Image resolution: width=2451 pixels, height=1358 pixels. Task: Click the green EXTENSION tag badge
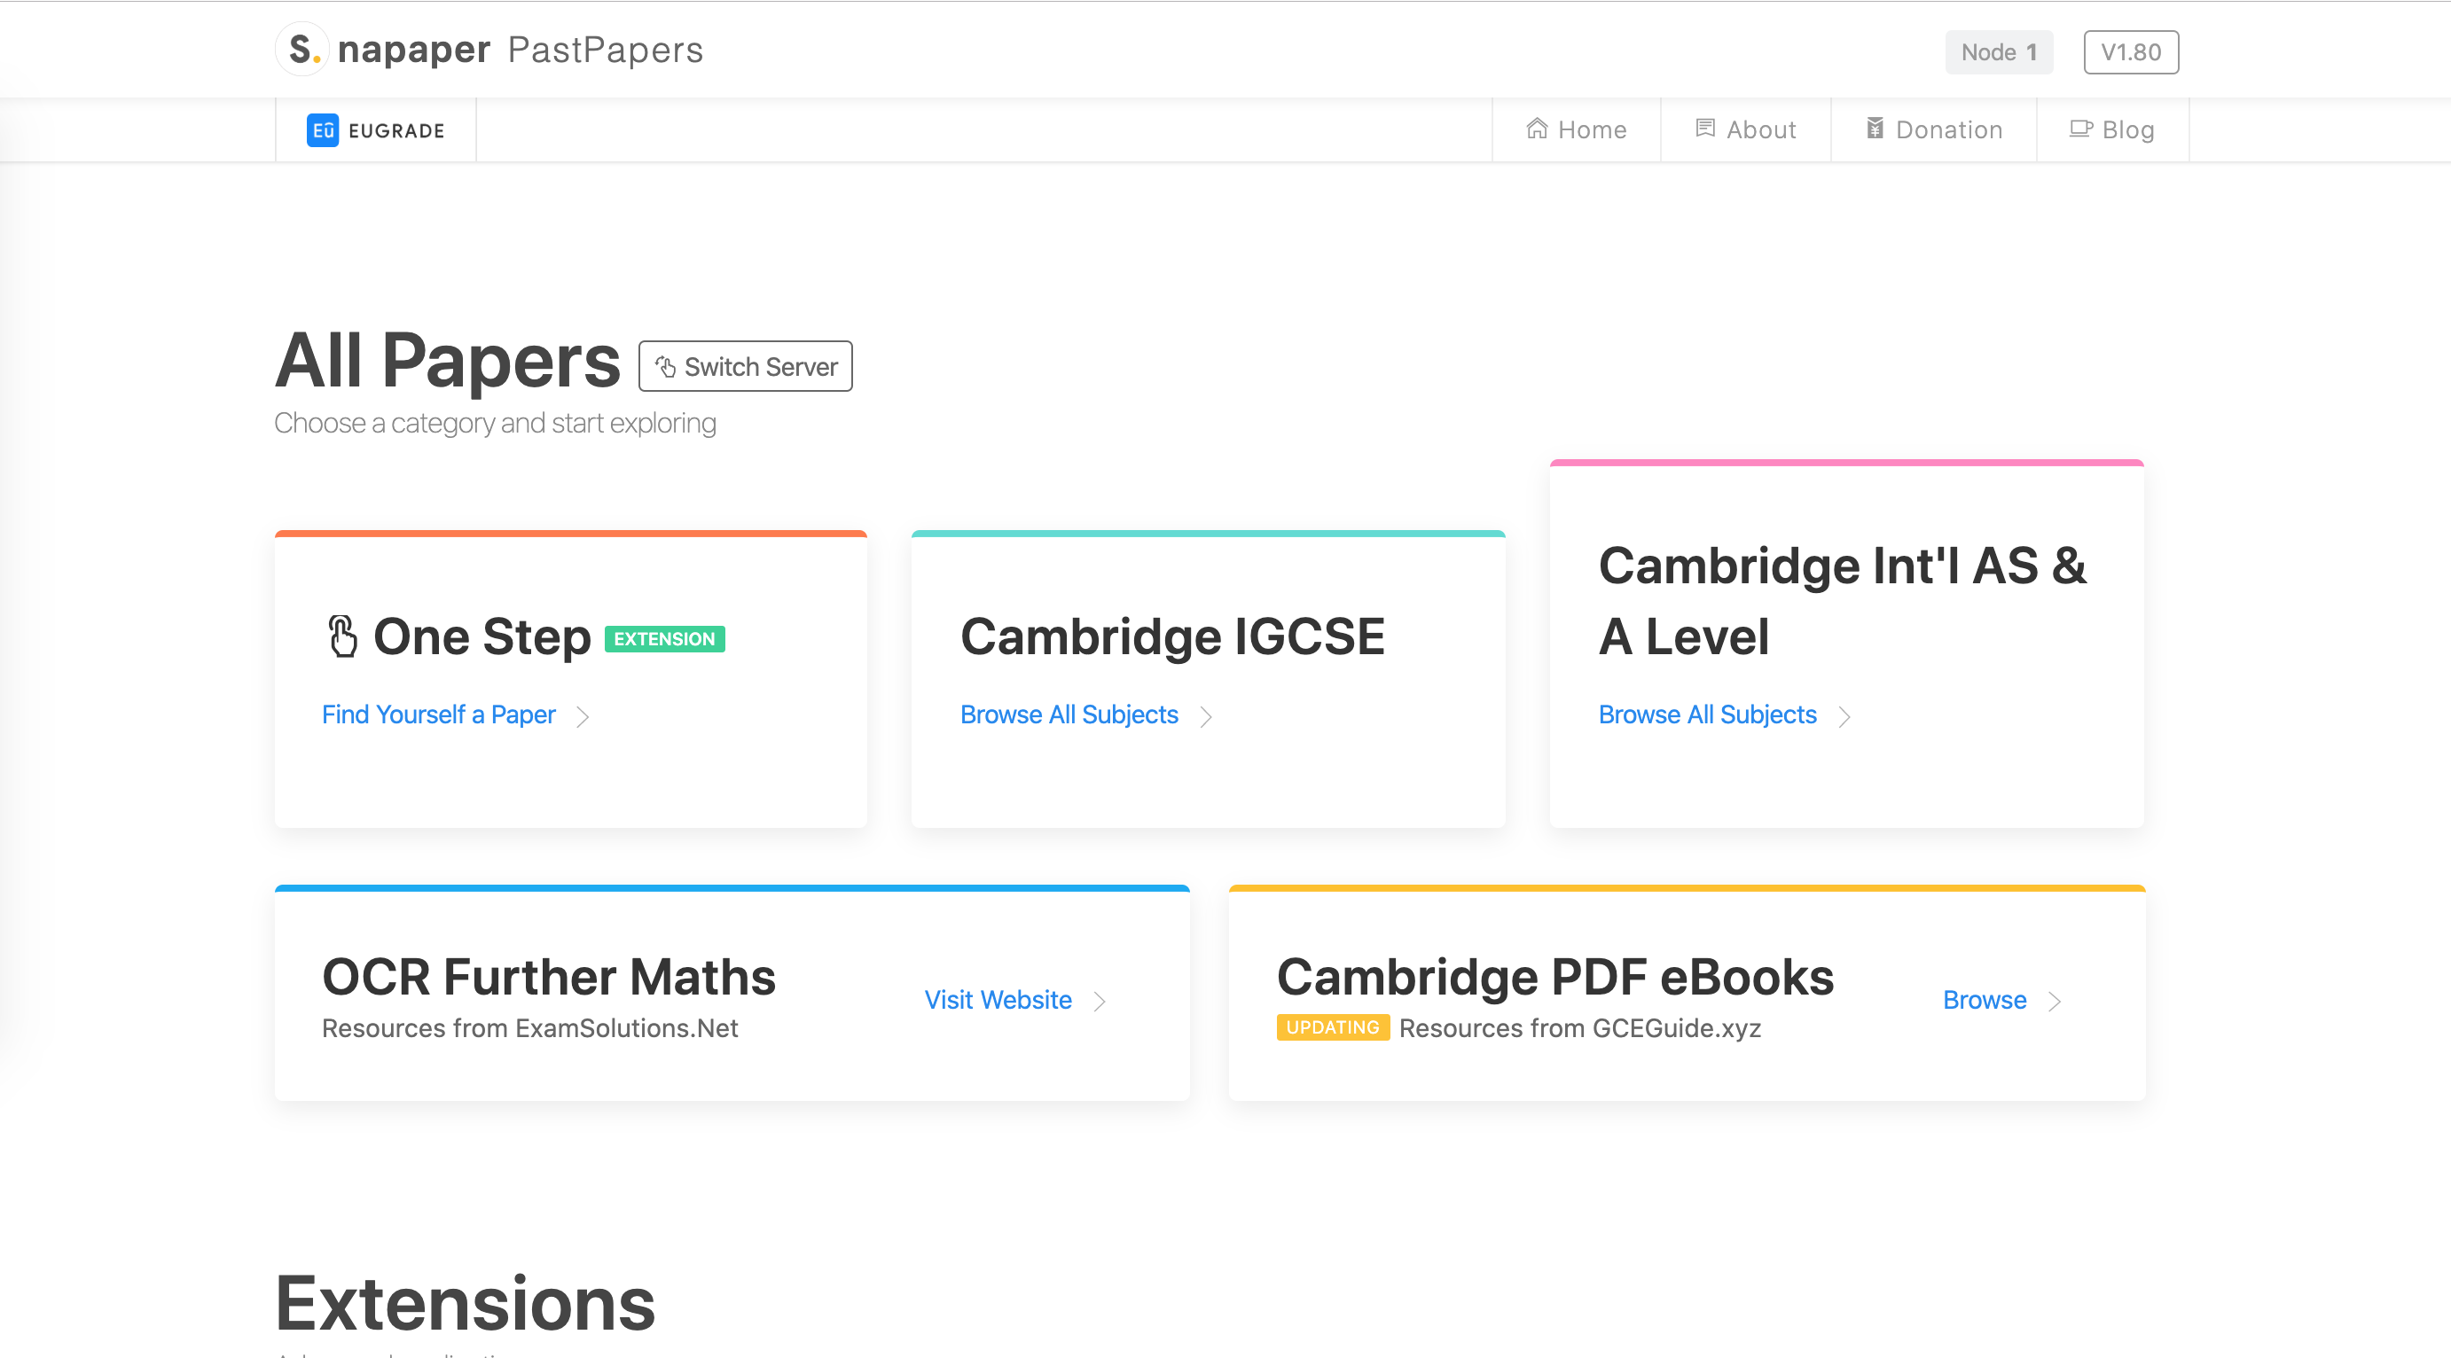pos(664,639)
